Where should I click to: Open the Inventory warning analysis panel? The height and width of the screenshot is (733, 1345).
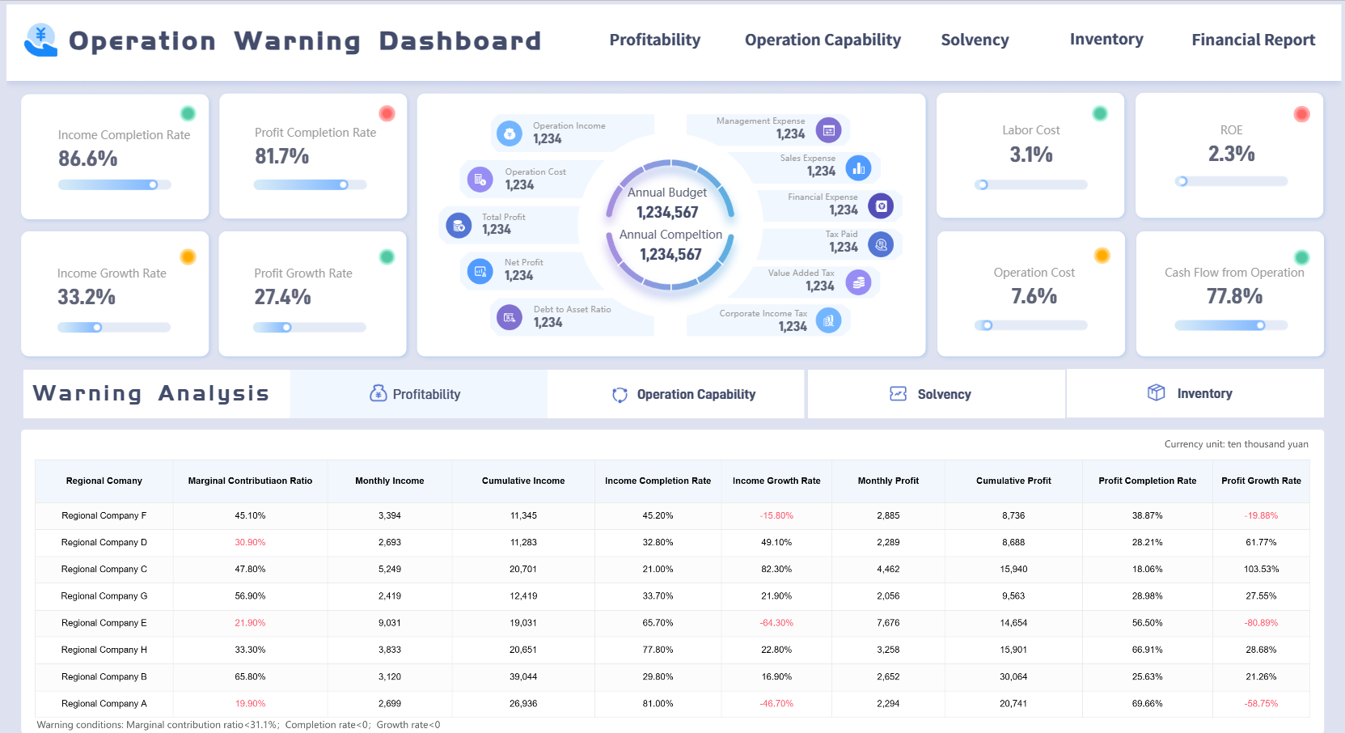pyautogui.click(x=1195, y=393)
